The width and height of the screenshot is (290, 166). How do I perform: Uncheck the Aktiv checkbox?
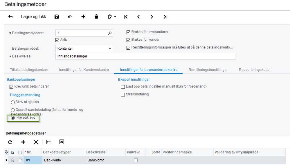point(57,40)
